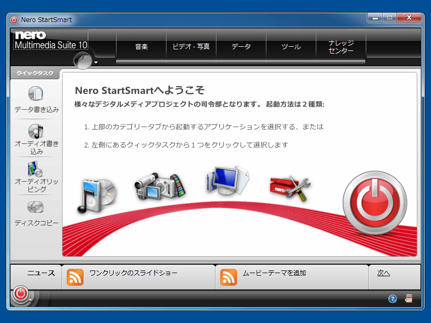Open the RSS icon for ムービーテーマを追加
431x323 pixels.
coord(229,277)
